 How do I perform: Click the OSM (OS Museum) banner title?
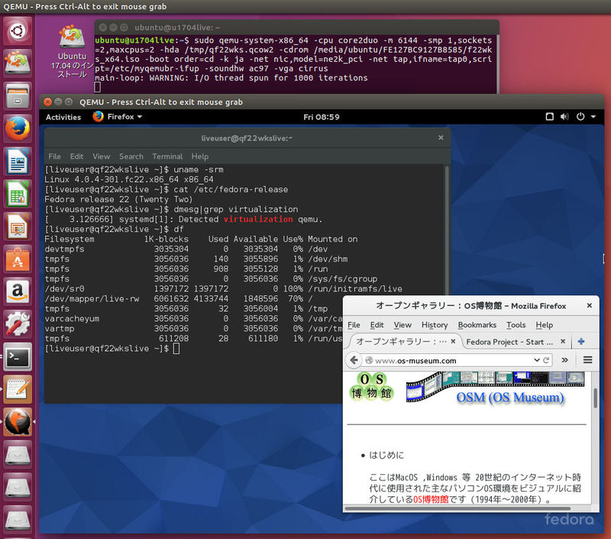pos(510,398)
